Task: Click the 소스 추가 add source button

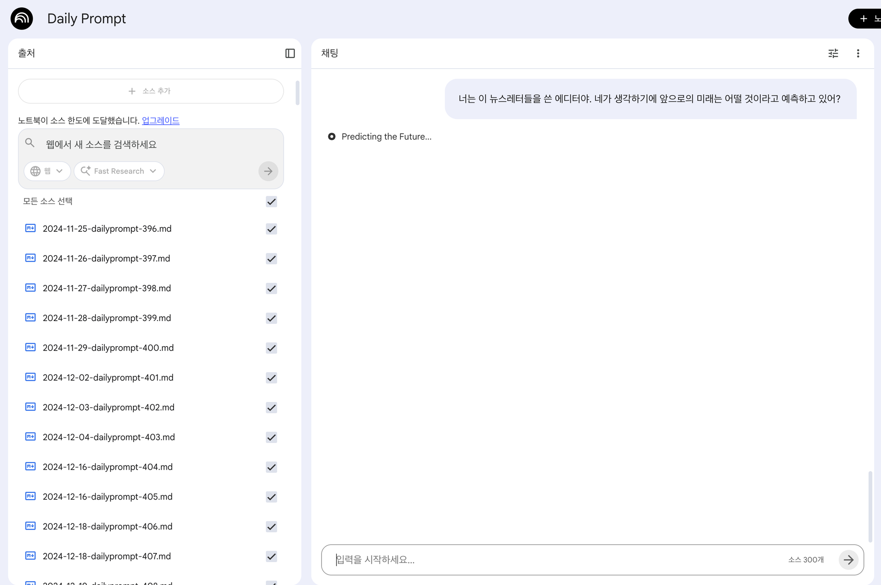Action: coord(151,91)
